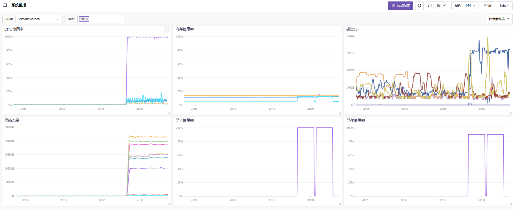The height and width of the screenshot is (210, 513).
Task: Click resize handle of CPU使用率 panel
Action: [x=169, y=113]
